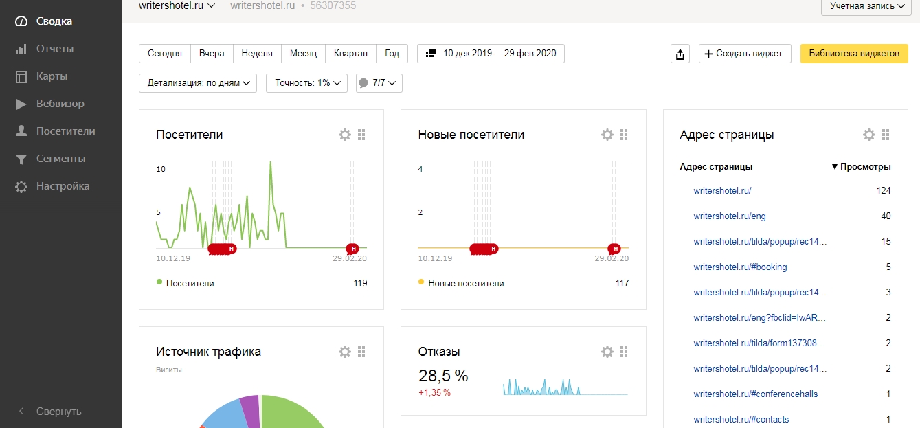Viewport: 920px width, 428px height.
Task: Click Адрес страницы column header
Action: (716, 166)
